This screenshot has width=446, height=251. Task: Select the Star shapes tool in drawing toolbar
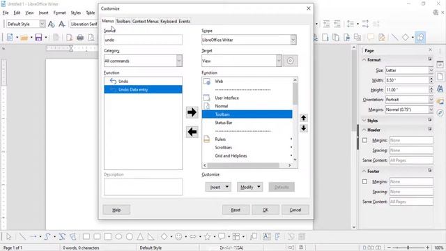(x=208, y=236)
